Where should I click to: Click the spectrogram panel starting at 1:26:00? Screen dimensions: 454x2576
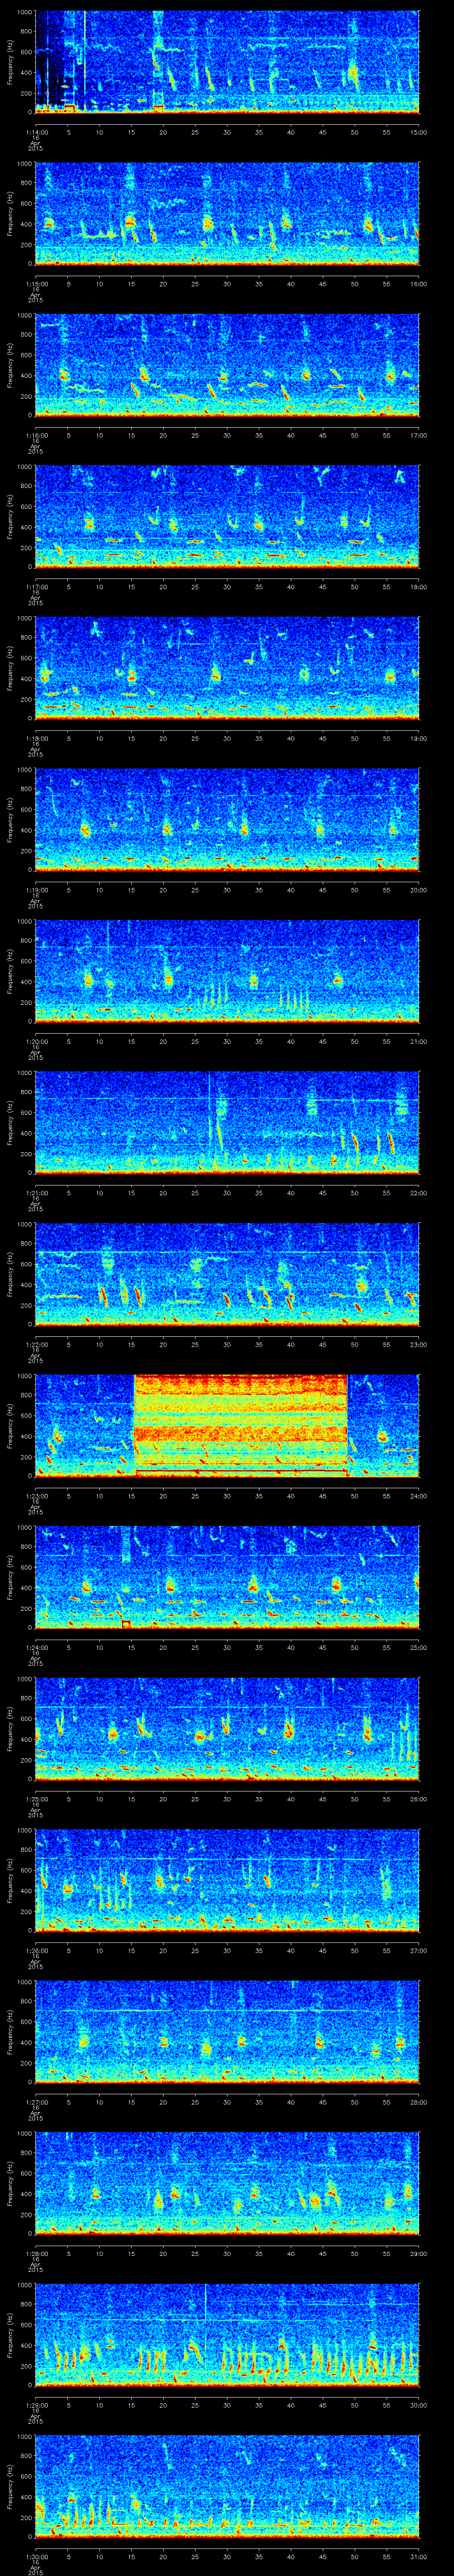click(x=227, y=1880)
